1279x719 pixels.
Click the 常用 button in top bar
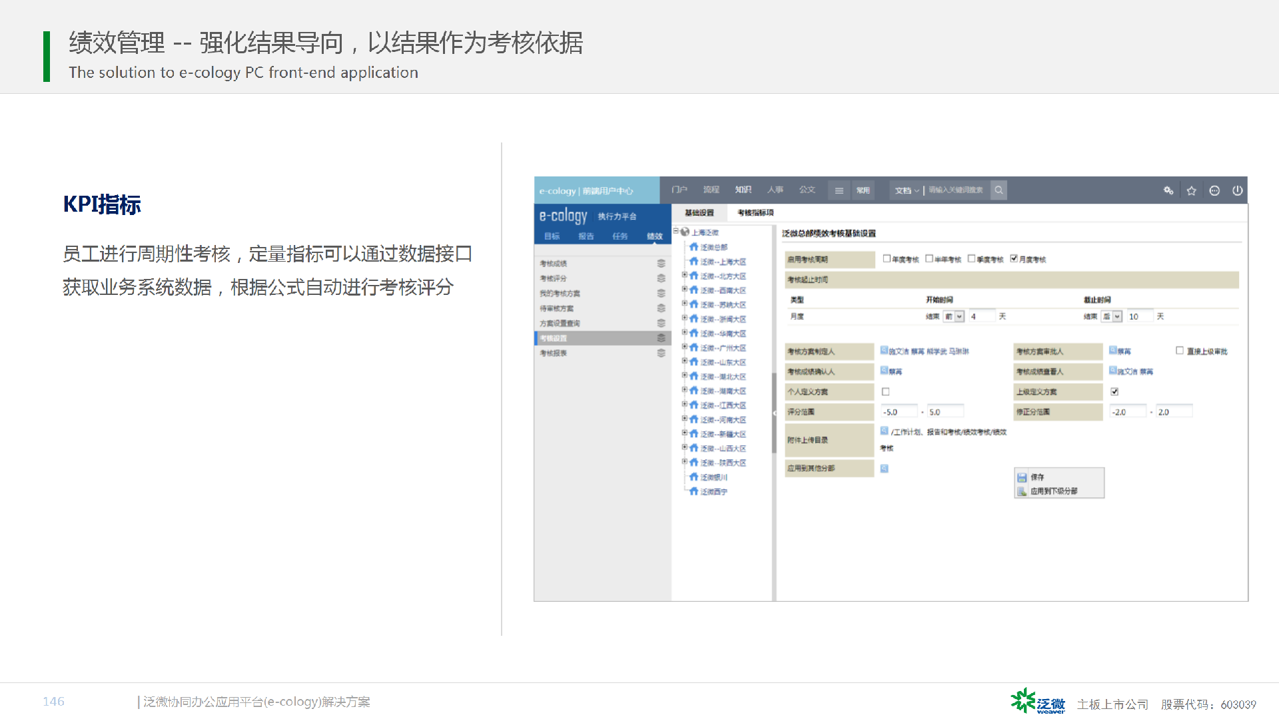[x=863, y=190]
